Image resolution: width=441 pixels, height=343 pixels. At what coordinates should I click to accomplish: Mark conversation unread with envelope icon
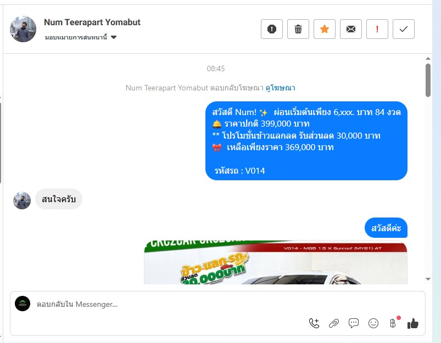pos(351,29)
